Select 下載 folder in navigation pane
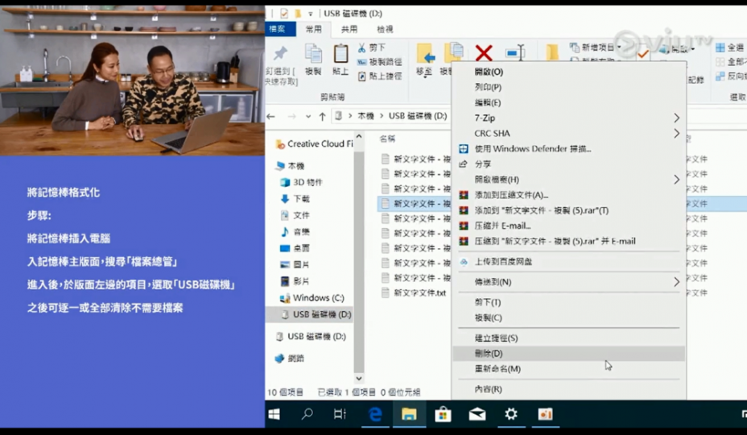Viewport: 747px width, 435px height. 295,199
